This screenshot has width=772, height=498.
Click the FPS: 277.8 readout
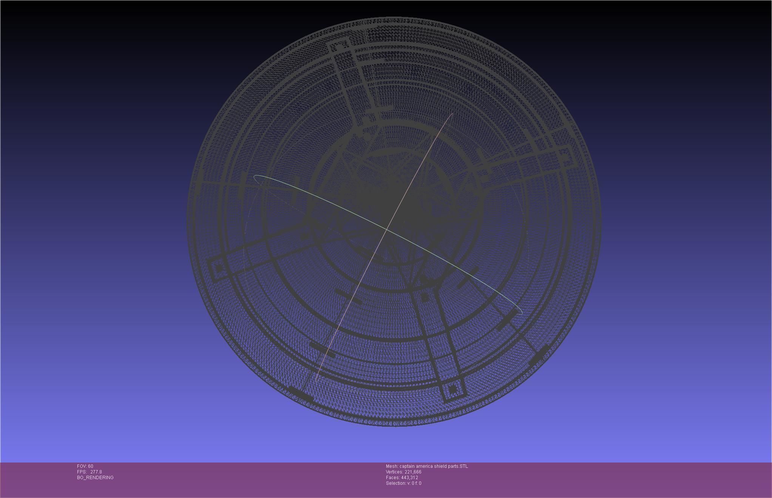click(90, 472)
